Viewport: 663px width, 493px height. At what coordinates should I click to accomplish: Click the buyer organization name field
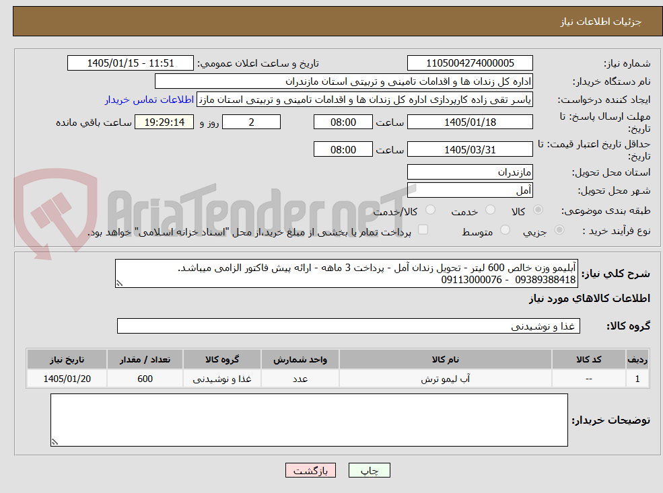click(344, 81)
